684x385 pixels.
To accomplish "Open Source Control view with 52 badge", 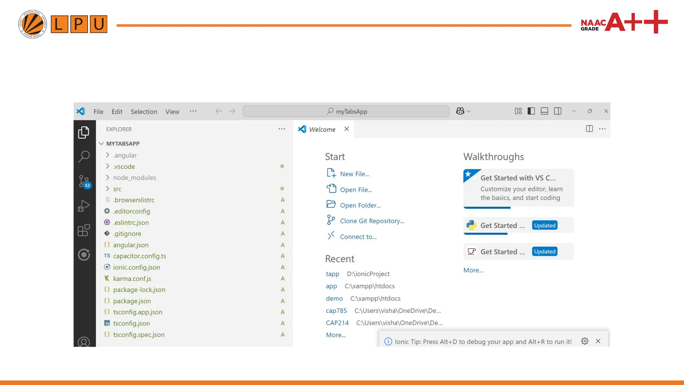I will (x=84, y=181).
